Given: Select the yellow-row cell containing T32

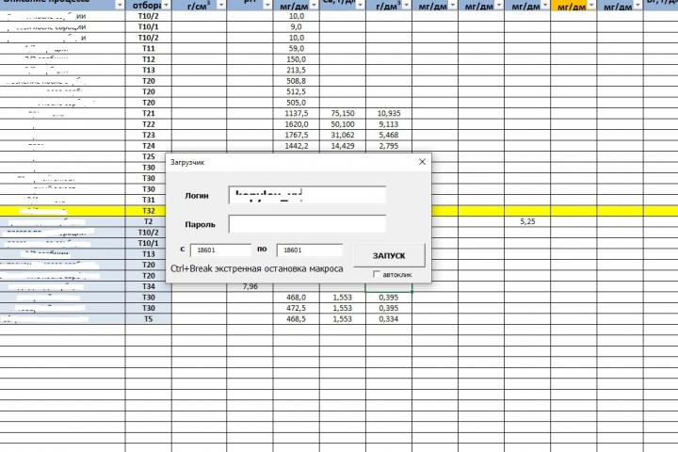Looking at the screenshot, I should point(146,211).
